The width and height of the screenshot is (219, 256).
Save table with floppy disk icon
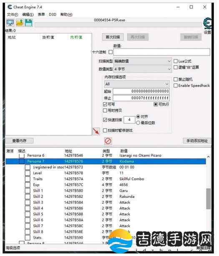pyautogui.click(x=29, y=23)
